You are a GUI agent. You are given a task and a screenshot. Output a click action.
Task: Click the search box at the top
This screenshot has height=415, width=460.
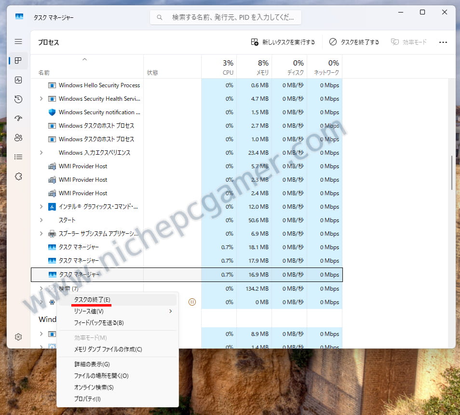coord(226,17)
